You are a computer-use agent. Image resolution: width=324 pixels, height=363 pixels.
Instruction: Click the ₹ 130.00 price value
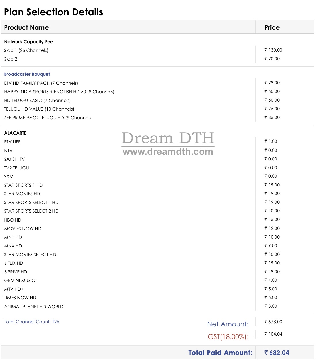tap(273, 50)
